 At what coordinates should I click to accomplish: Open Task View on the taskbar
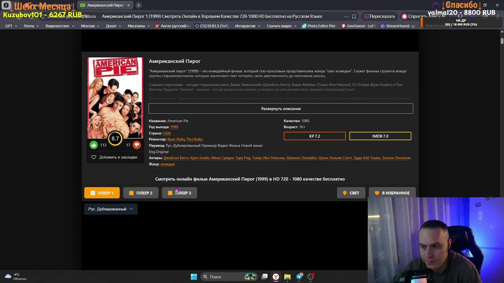265,277
